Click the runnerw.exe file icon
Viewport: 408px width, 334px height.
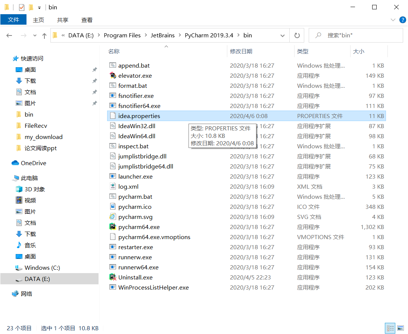point(113,257)
